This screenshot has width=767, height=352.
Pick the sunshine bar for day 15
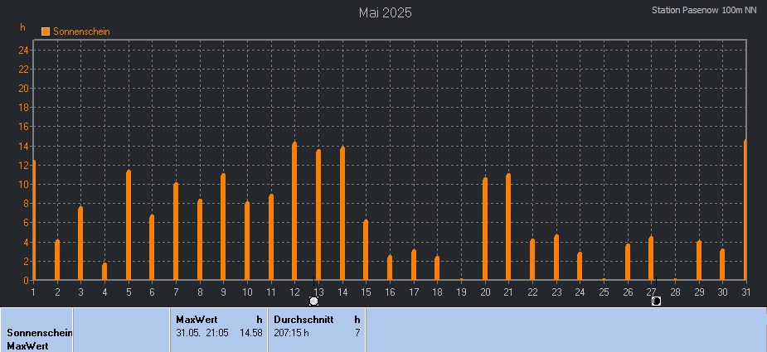366,250
